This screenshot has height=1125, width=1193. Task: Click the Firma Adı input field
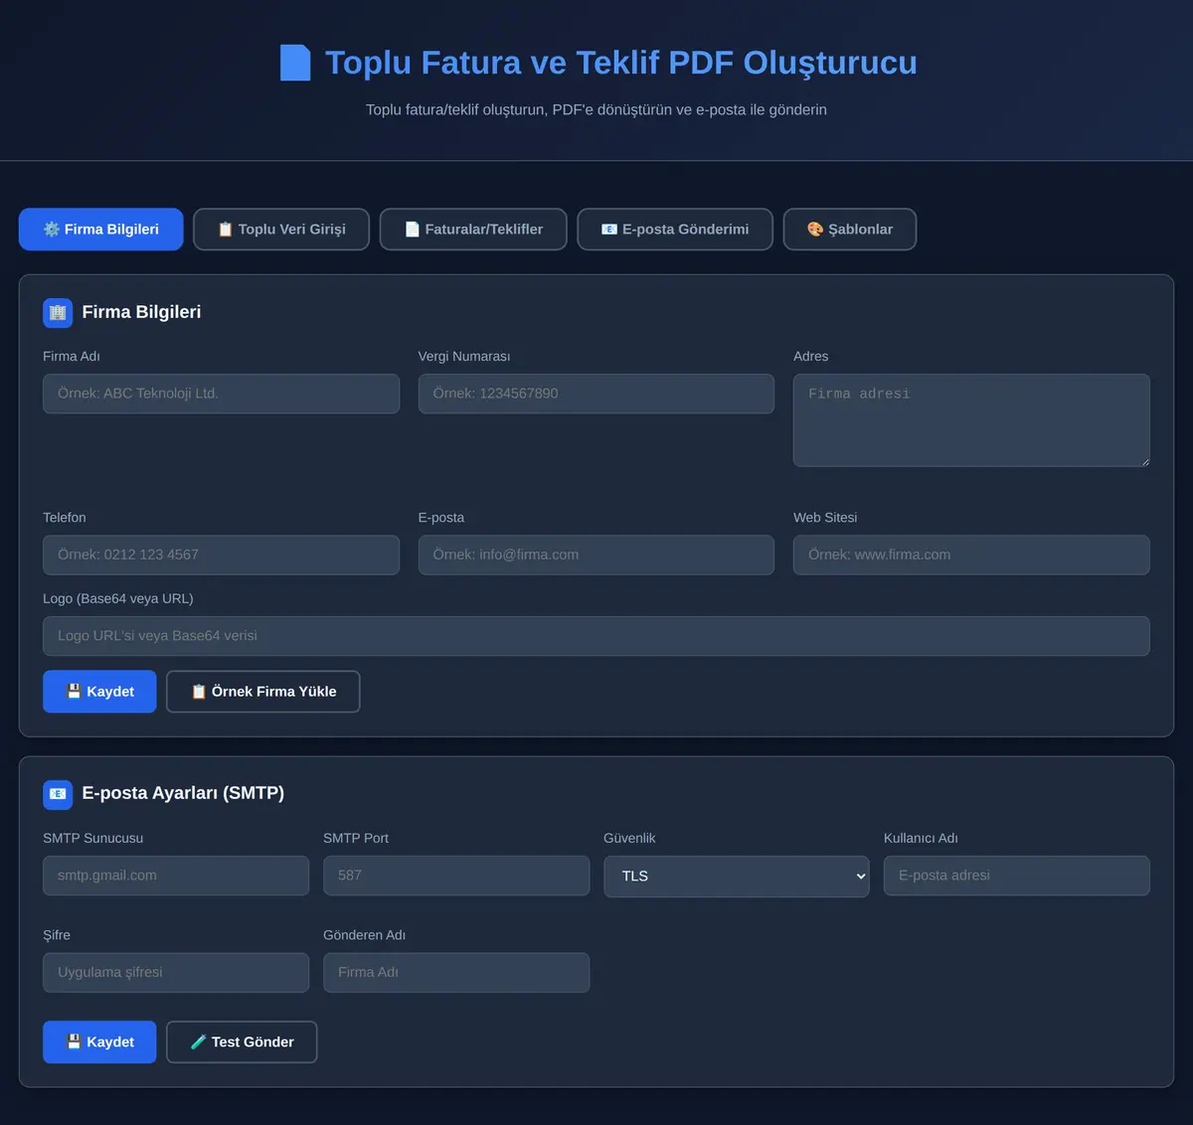click(221, 394)
